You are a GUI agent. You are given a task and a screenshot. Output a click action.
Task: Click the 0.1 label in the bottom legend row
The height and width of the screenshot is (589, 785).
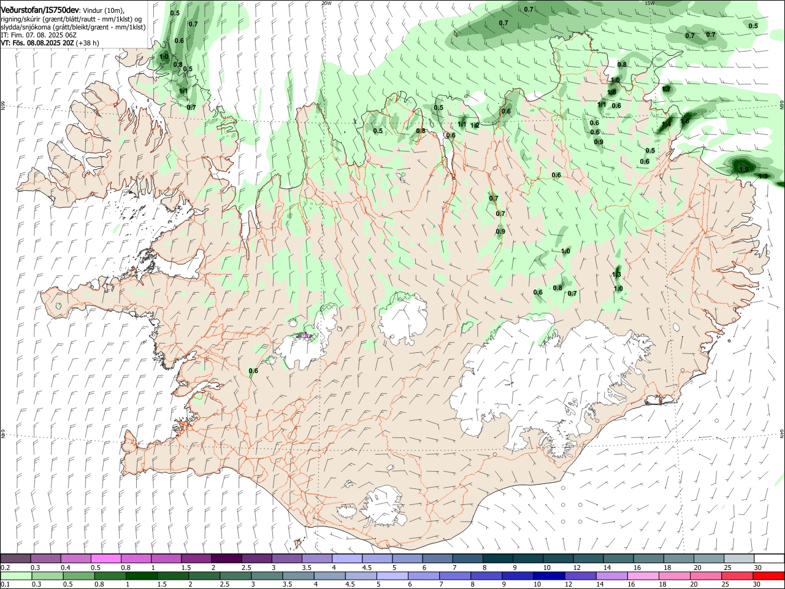click(x=5, y=585)
